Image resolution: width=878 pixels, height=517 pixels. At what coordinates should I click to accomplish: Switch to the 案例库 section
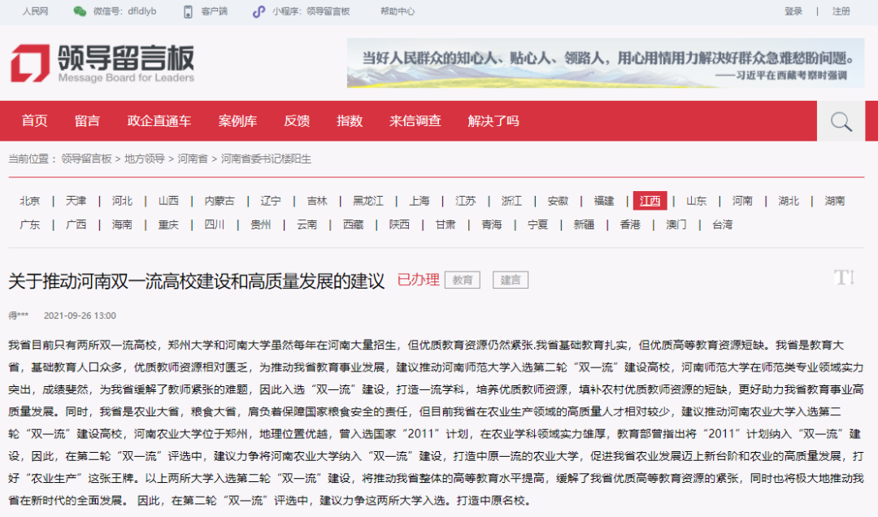(x=238, y=120)
